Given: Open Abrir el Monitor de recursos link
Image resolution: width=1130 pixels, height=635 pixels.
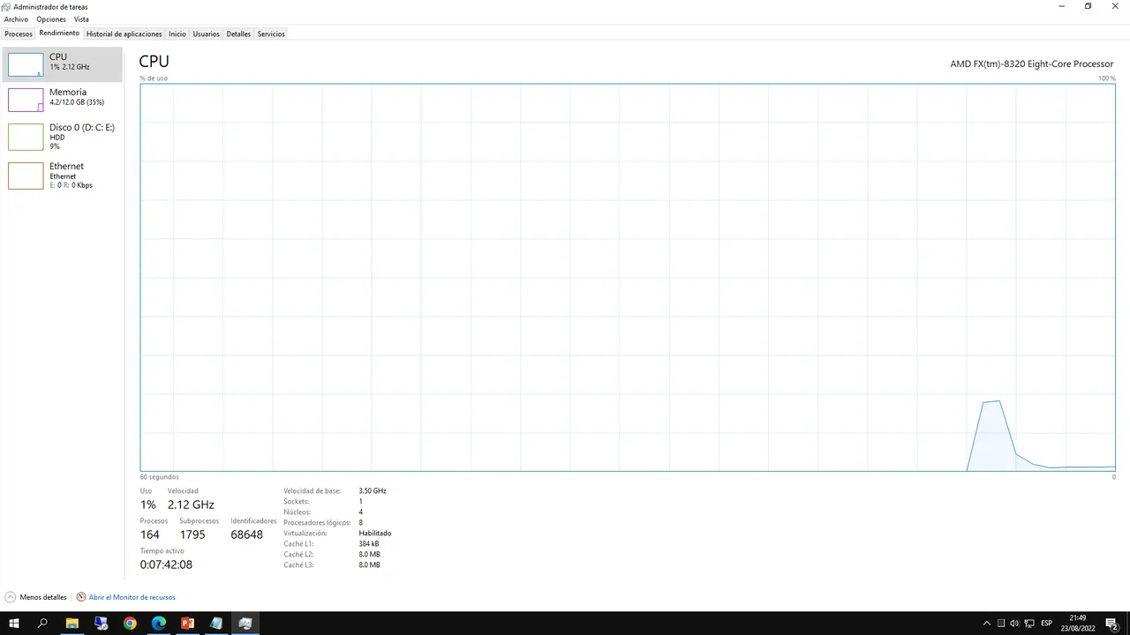Looking at the screenshot, I should click(132, 597).
